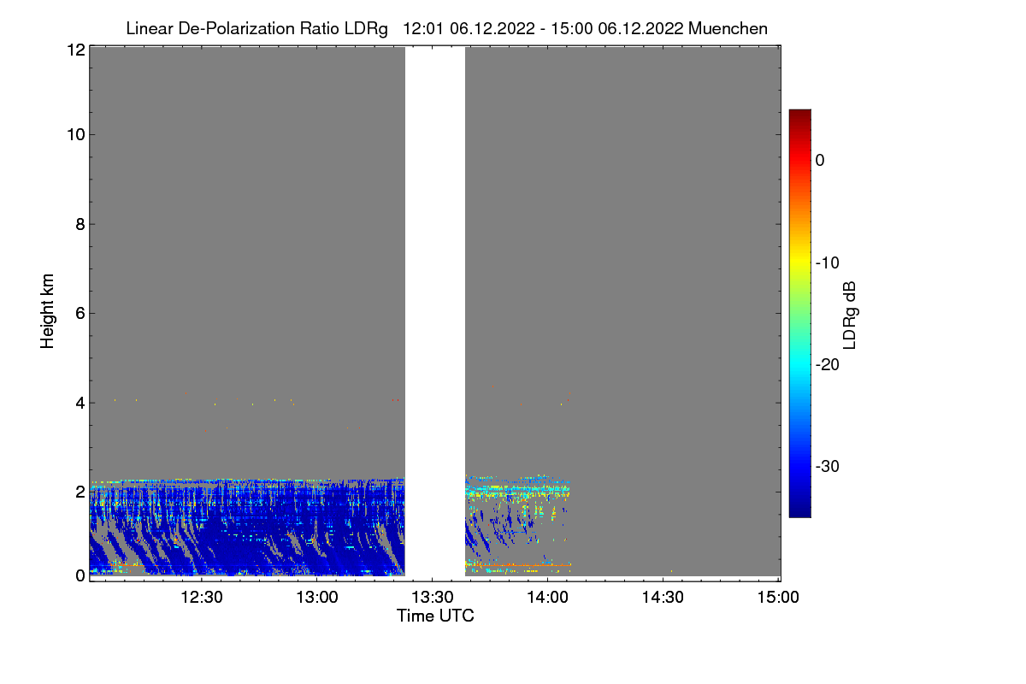
Task: Click the plot title 'Linear De-Polarization Ratio LDRg'
Action: 256,28
